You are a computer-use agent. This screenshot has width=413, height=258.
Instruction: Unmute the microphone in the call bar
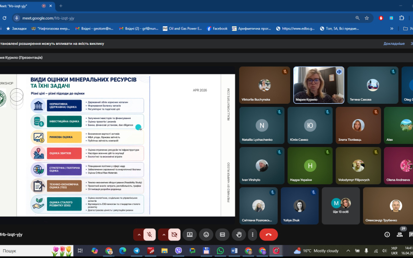(x=149, y=235)
